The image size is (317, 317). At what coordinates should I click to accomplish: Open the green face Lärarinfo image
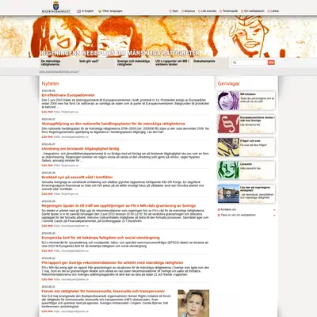click(228, 170)
